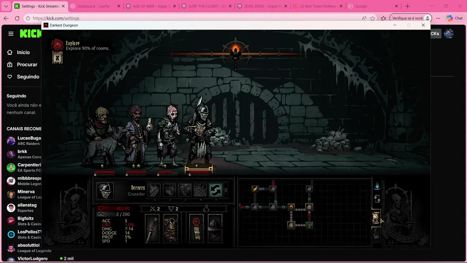Click the red wax seal trinket slot
Image resolution: width=467 pixels, height=263 pixels.
click(196, 228)
